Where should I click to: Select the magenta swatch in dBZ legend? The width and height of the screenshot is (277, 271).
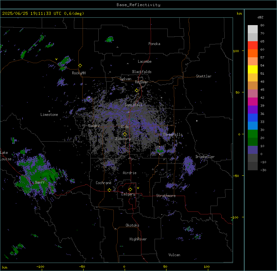pyautogui.click(x=253, y=101)
